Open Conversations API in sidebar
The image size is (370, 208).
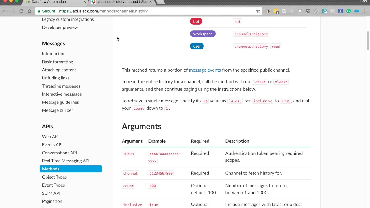tap(60, 153)
